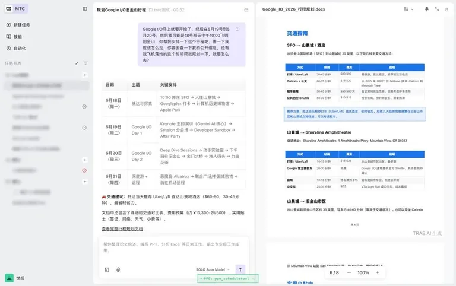Click the 100% zoom level value
This screenshot has height=286, width=456.
click(363, 272)
